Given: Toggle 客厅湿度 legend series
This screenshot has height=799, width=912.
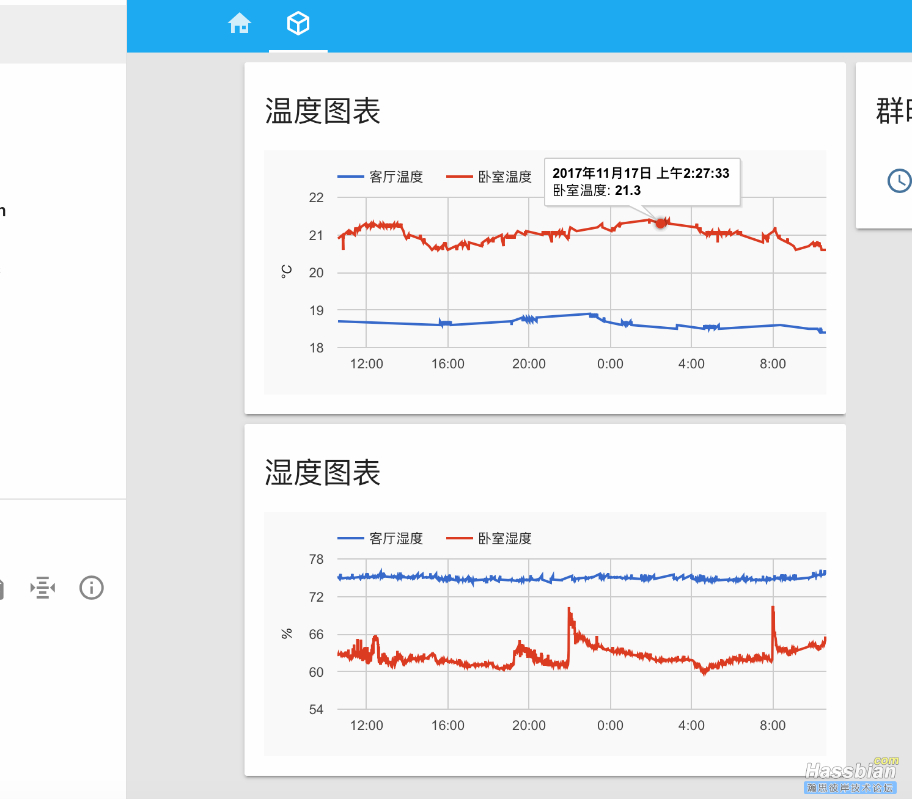Looking at the screenshot, I should 380,539.
